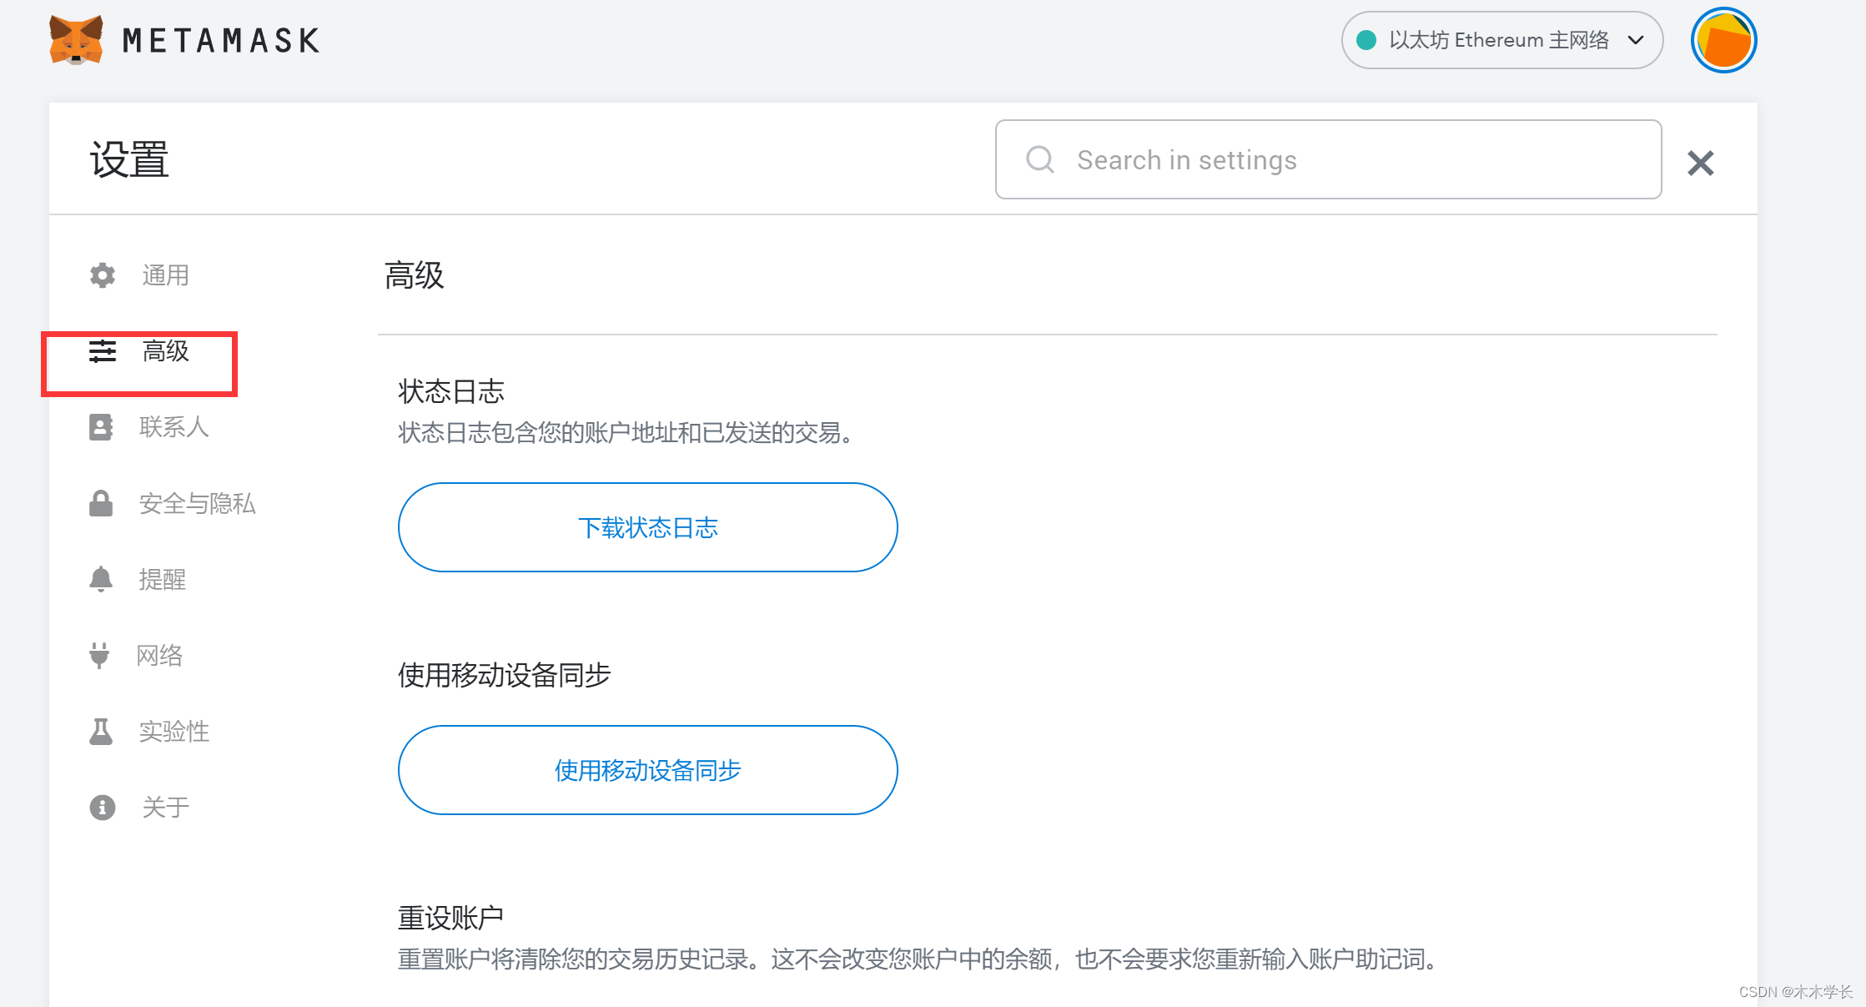Close the settings page with X
This screenshot has height=1007, width=1866.
click(x=1700, y=163)
